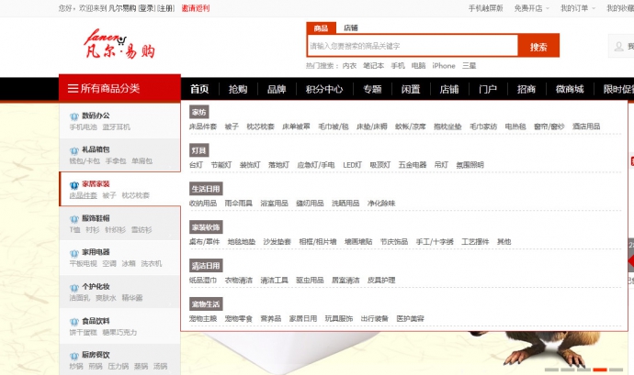Click the 搜索 button
Image resolution: width=634 pixels, height=375 pixels.
(x=538, y=47)
